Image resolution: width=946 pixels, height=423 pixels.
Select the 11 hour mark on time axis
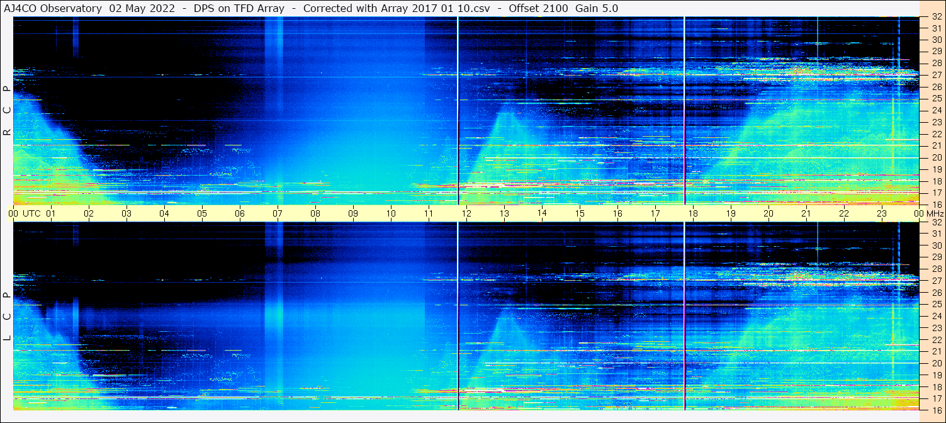coord(429,213)
